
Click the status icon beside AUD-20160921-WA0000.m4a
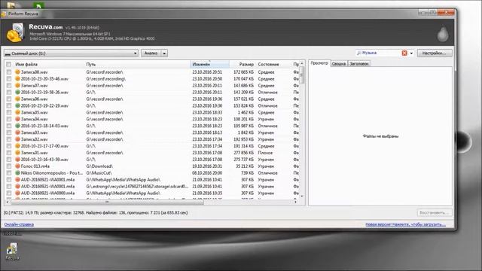point(17,193)
